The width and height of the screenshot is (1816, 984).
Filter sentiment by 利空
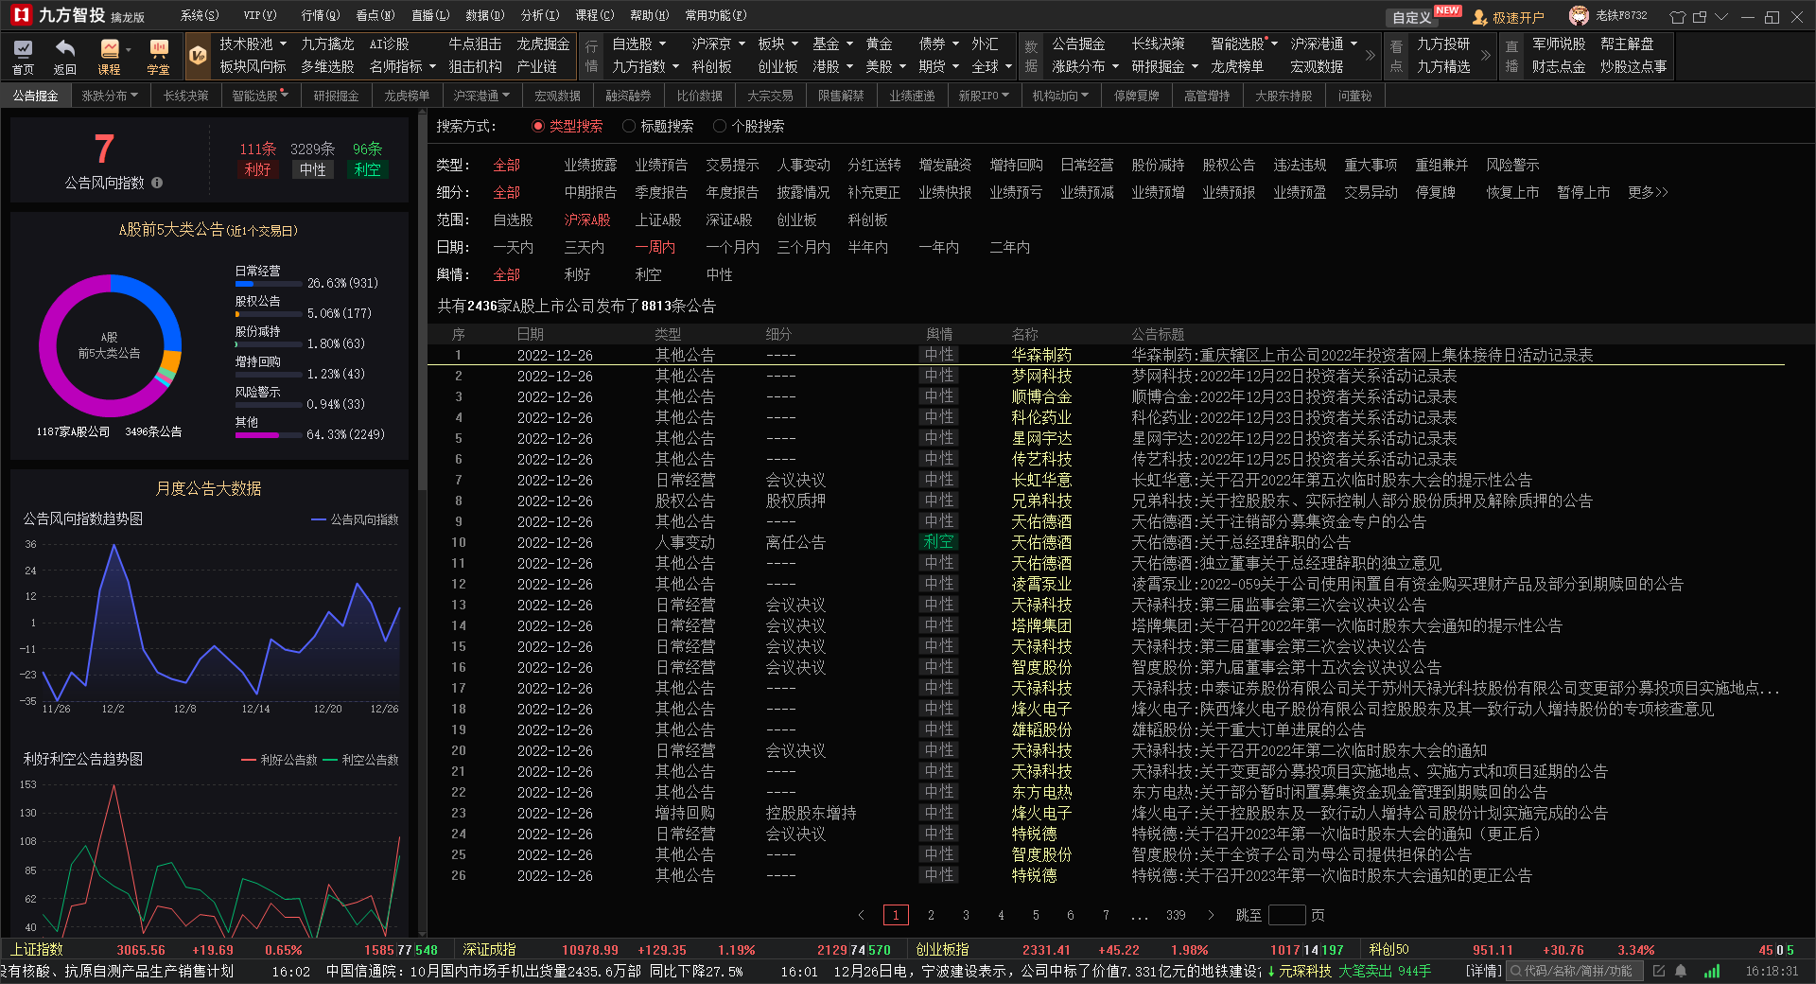click(648, 274)
